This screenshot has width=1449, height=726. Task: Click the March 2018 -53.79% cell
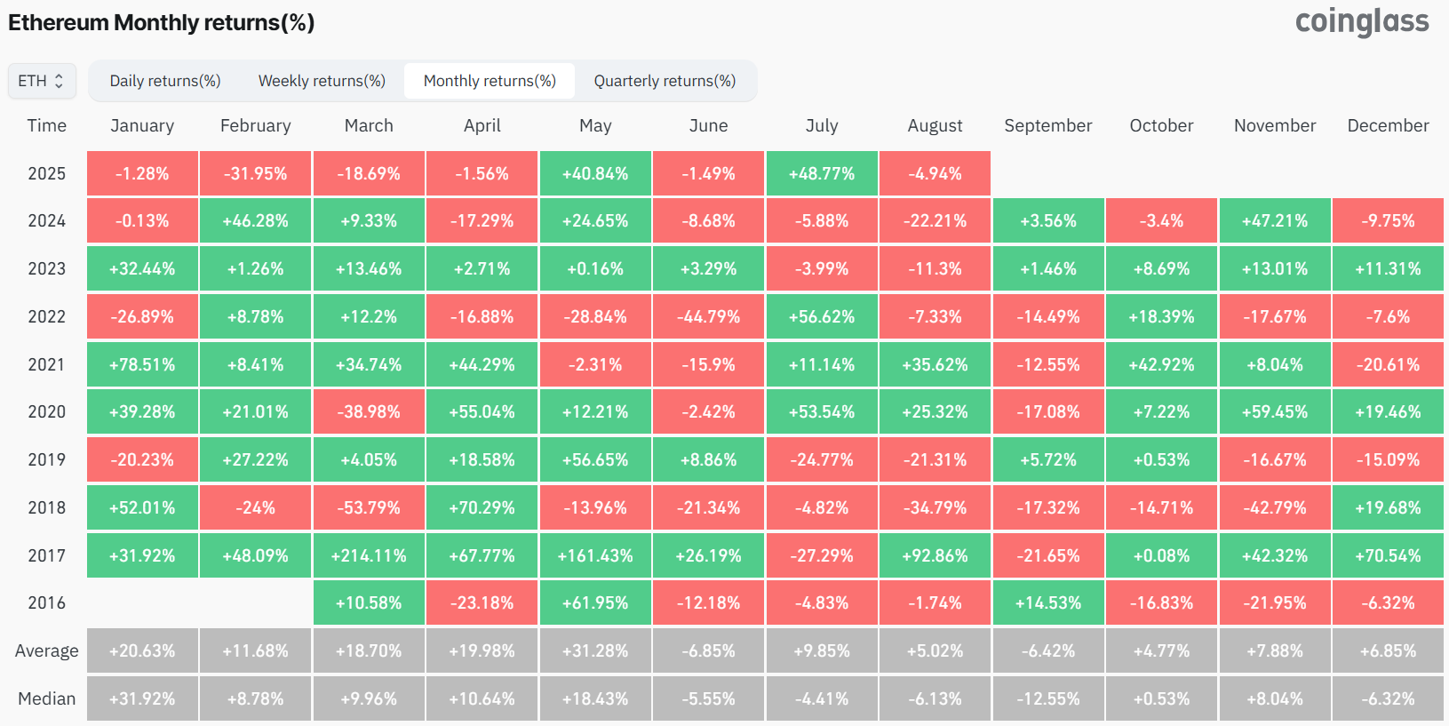369,508
